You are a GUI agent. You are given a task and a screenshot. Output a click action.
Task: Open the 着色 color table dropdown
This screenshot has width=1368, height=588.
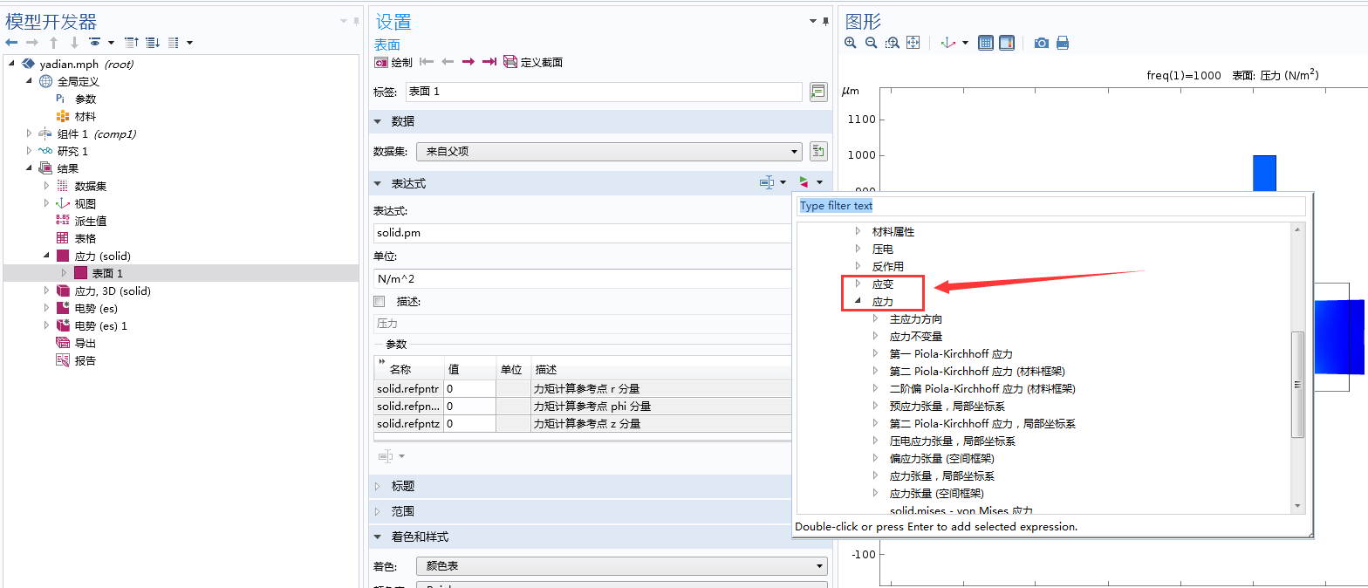click(x=621, y=566)
